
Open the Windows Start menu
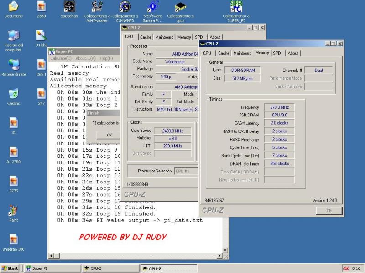pos(10,268)
